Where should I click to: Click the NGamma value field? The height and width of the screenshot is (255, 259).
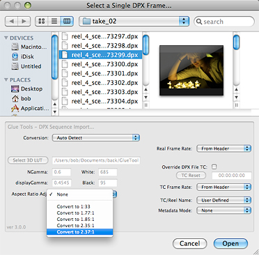[61, 172]
